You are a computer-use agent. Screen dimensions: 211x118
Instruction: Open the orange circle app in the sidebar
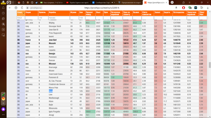coord(3,99)
